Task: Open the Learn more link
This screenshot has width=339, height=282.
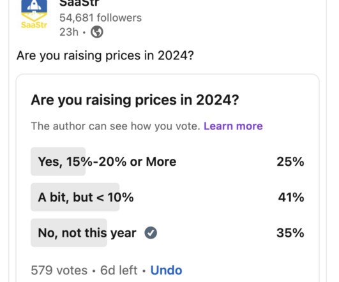Action: point(233,126)
